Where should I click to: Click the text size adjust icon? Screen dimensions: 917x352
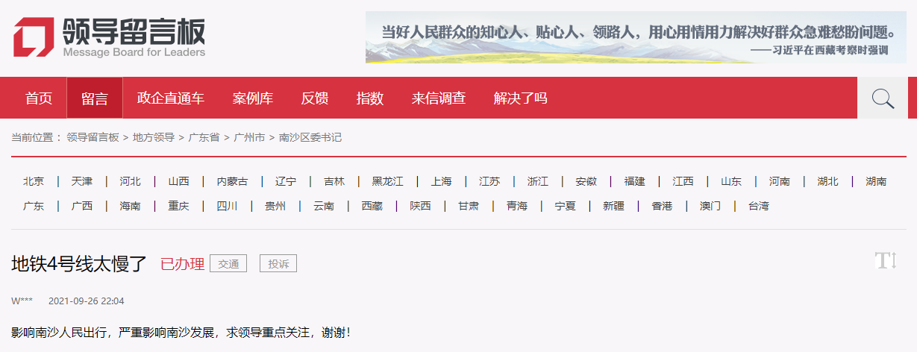point(885,260)
